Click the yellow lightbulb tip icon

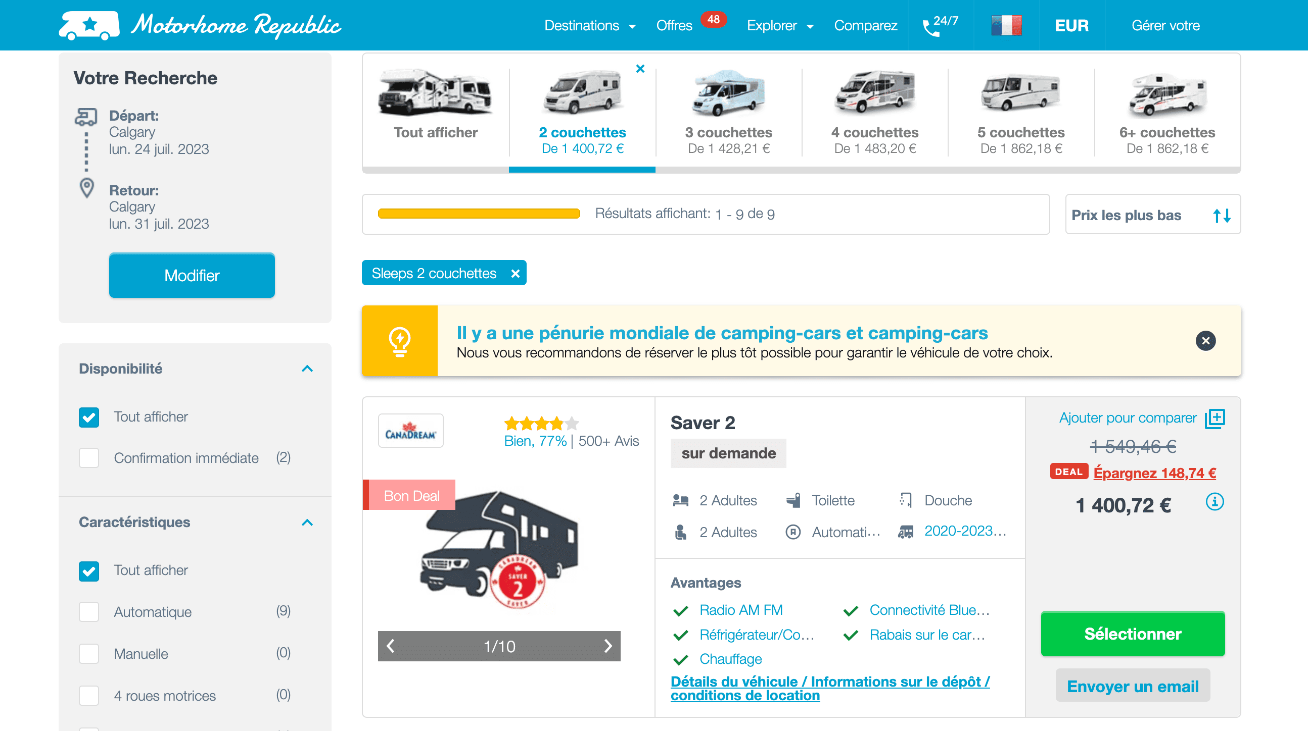(400, 341)
